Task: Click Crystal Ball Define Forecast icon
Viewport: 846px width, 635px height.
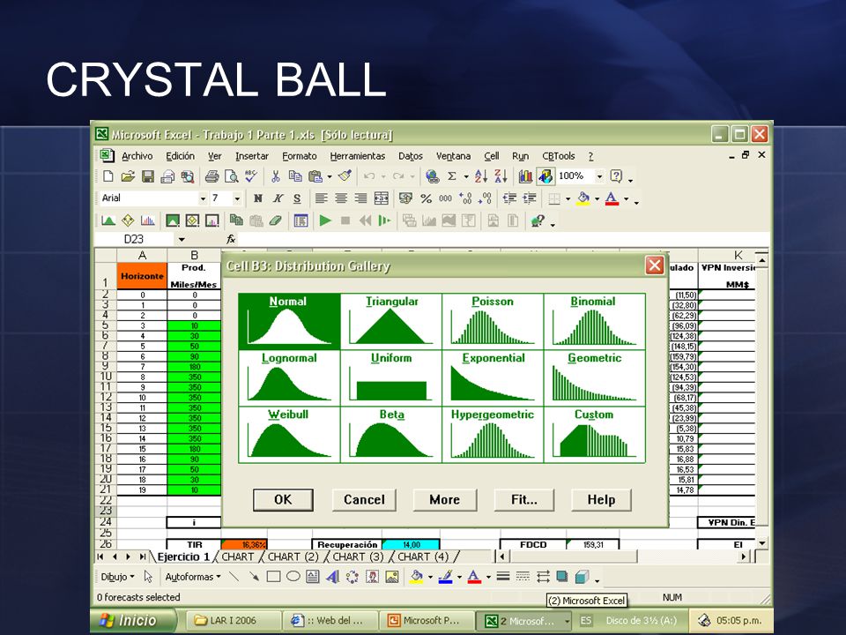Action: click(x=147, y=220)
